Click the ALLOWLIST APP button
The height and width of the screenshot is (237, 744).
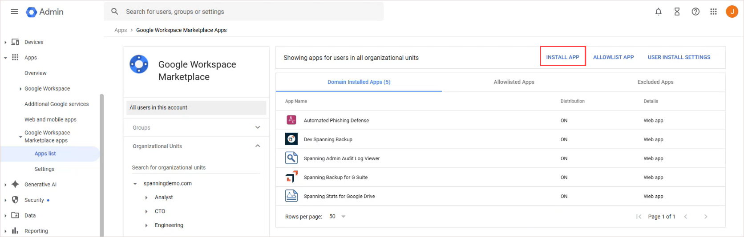pos(614,57)
